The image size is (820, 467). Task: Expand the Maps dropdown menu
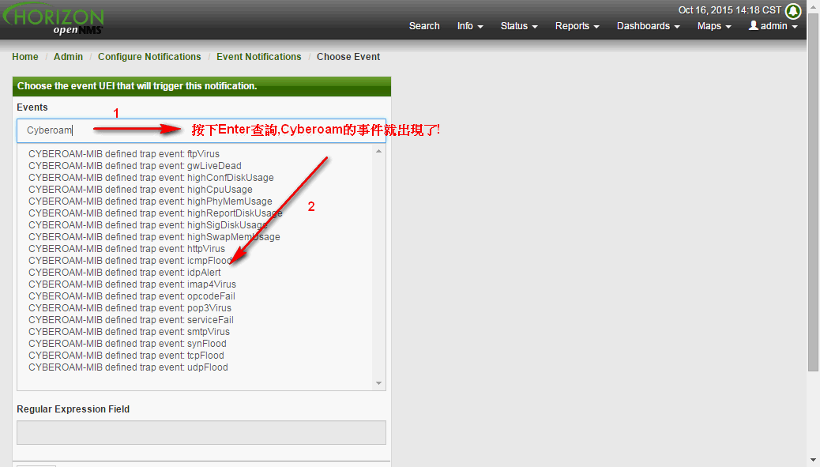pyautogui.click(x=714, y=26)
